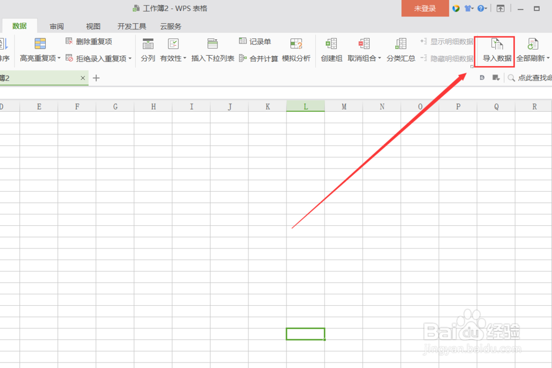
Task: Select column header Q
Action: [496, 106]
